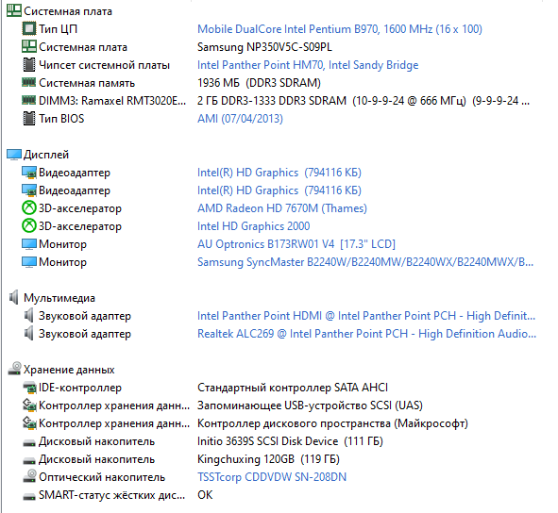Viewport: 558px width, 513px height.
Task: Select the Системная память label
Action: tap(87, 83)
